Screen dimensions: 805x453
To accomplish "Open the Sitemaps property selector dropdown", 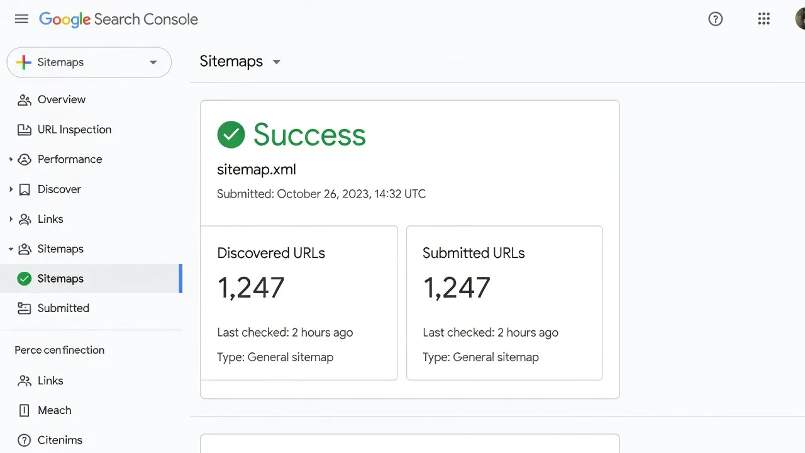I will pyautogui.click(x=89, y=62).
